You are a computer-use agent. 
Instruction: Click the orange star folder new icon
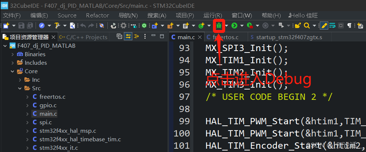click(170, 26)
